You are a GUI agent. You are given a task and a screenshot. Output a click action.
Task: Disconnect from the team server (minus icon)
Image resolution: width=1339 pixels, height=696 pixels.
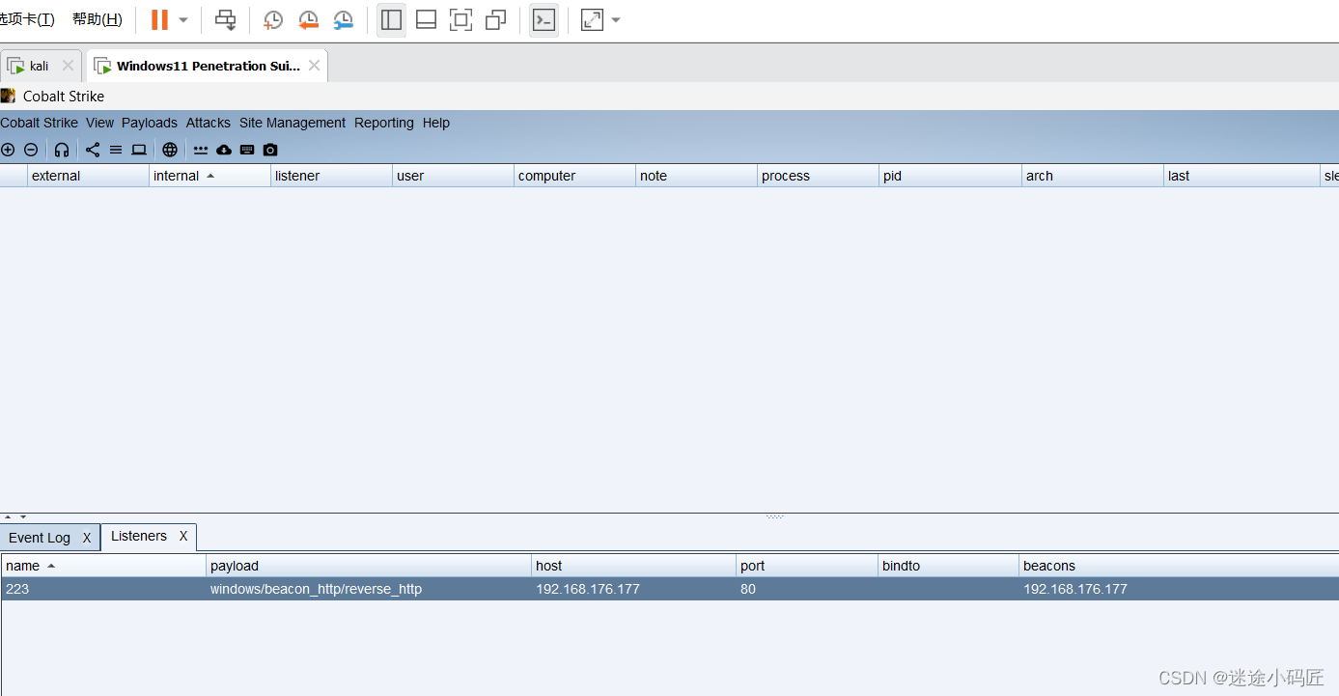tap(31, 150)
